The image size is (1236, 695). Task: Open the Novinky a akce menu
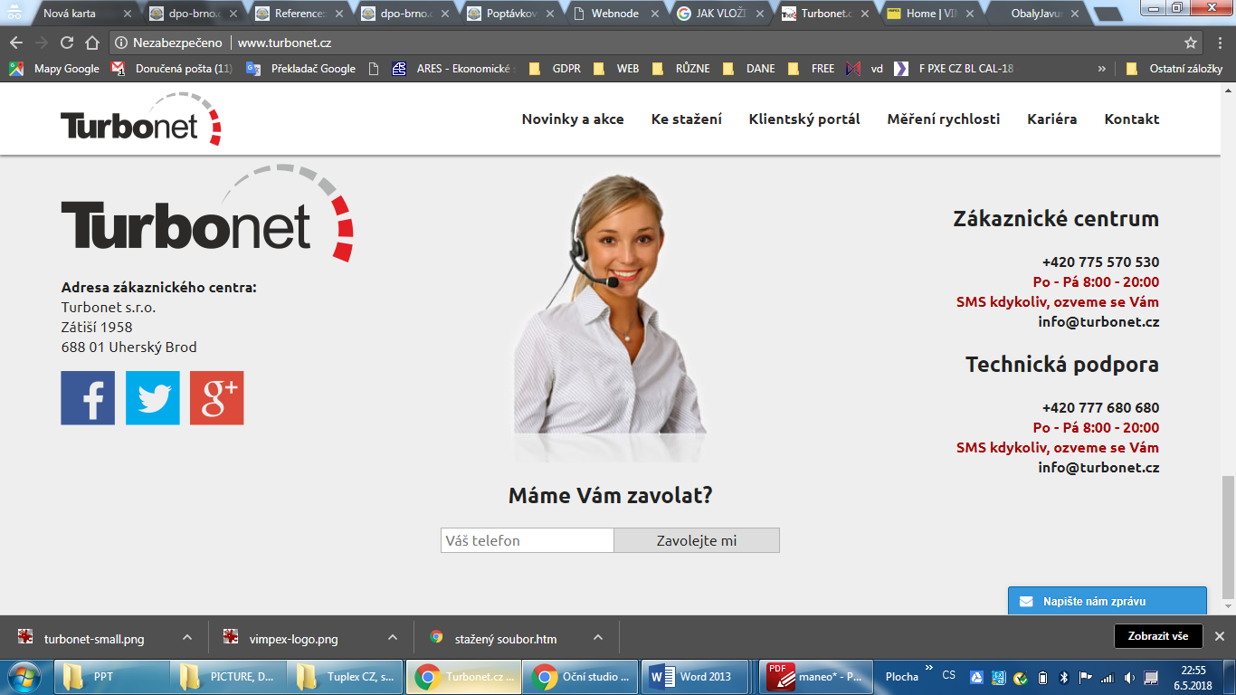click(573, 119)
